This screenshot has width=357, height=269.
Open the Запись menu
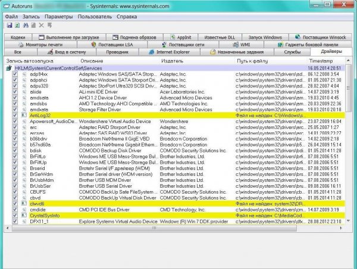coord(31,17)
